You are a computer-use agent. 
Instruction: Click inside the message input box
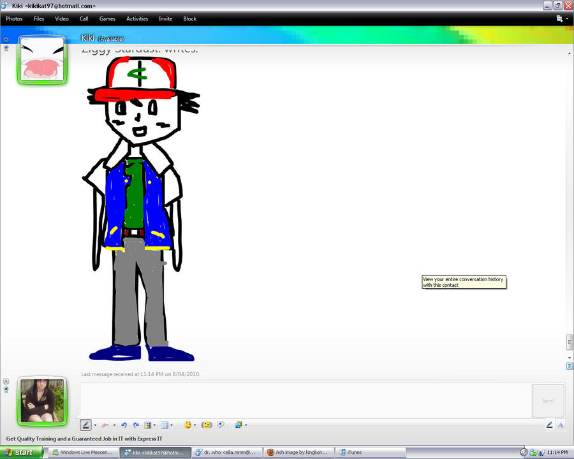305,400
